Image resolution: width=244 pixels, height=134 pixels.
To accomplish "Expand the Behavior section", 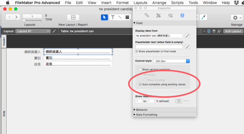I will [135, 110].
